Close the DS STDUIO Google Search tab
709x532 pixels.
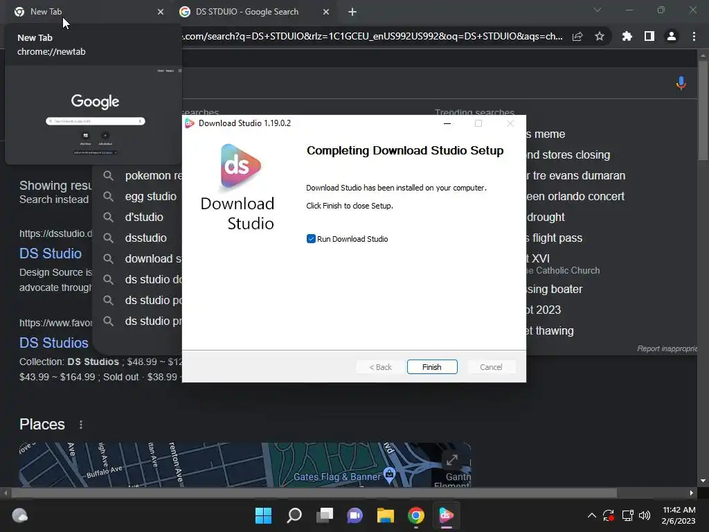point(326,12)
